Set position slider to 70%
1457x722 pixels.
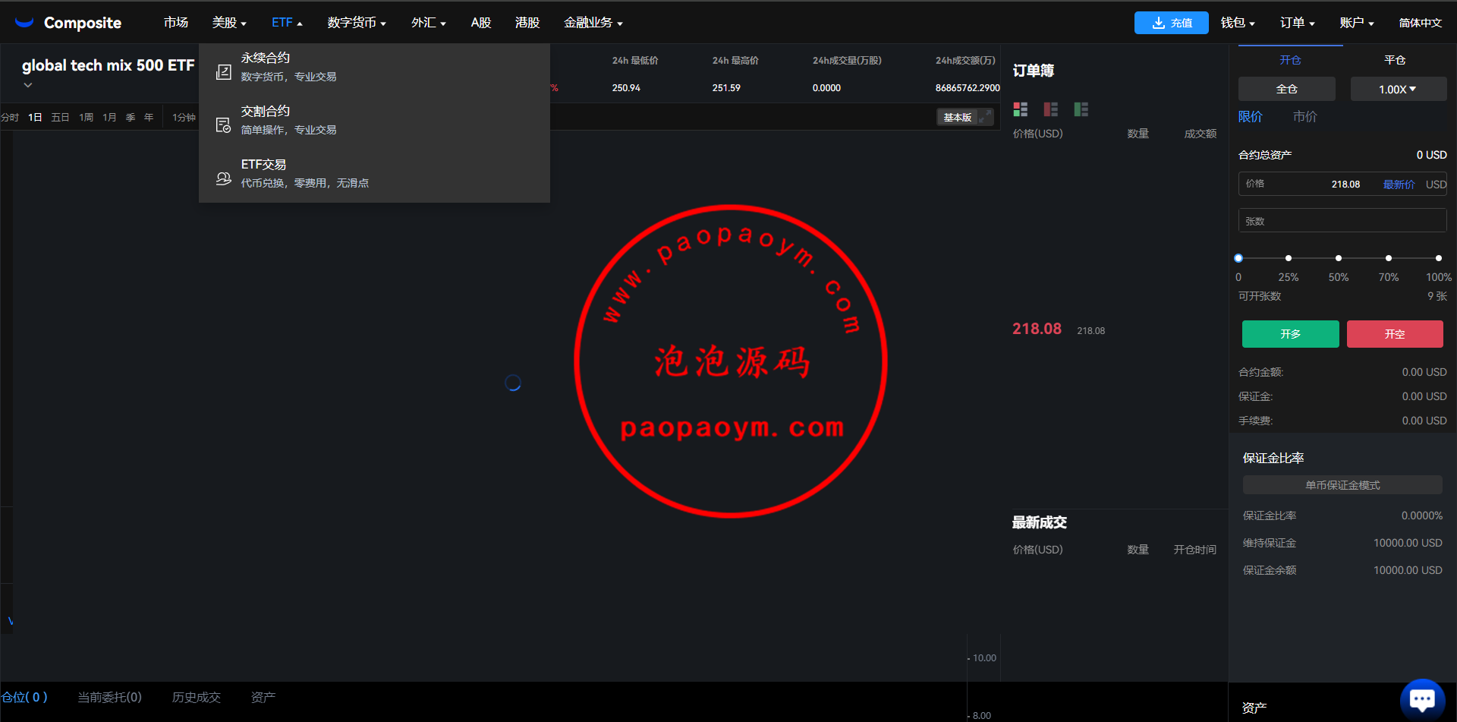[x=1389, y=258]
